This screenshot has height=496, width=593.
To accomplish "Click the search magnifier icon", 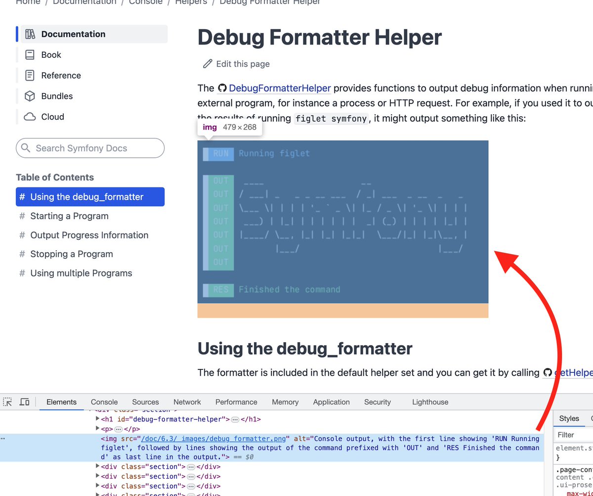I will coord(27,148).
